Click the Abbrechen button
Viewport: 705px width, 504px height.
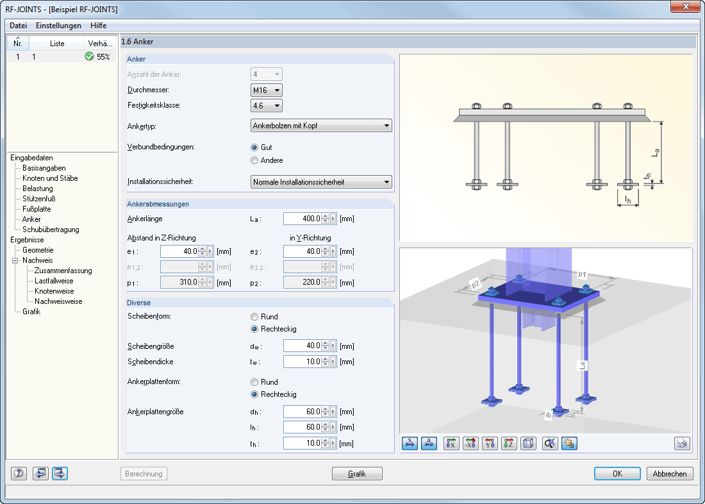670,473
